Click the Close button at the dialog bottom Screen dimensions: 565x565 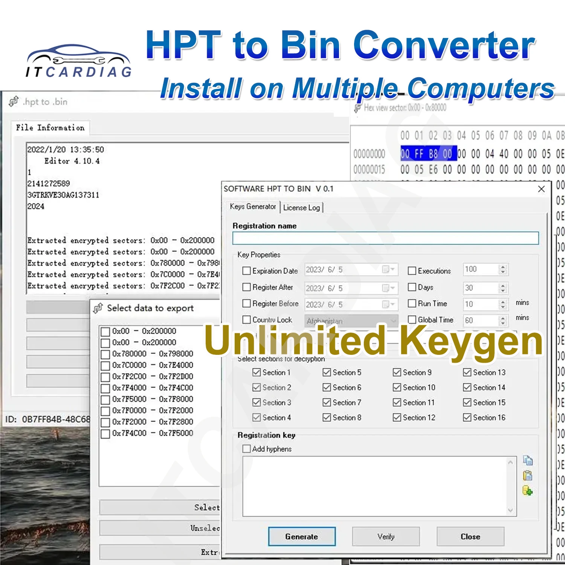[x=470, y=536]
